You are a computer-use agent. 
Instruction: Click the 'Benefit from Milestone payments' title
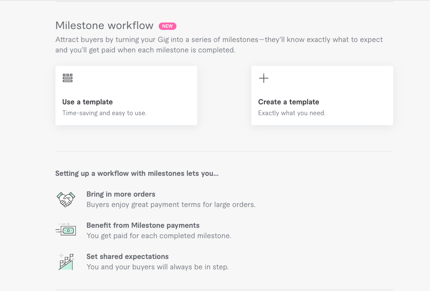[x=143, y=225]
